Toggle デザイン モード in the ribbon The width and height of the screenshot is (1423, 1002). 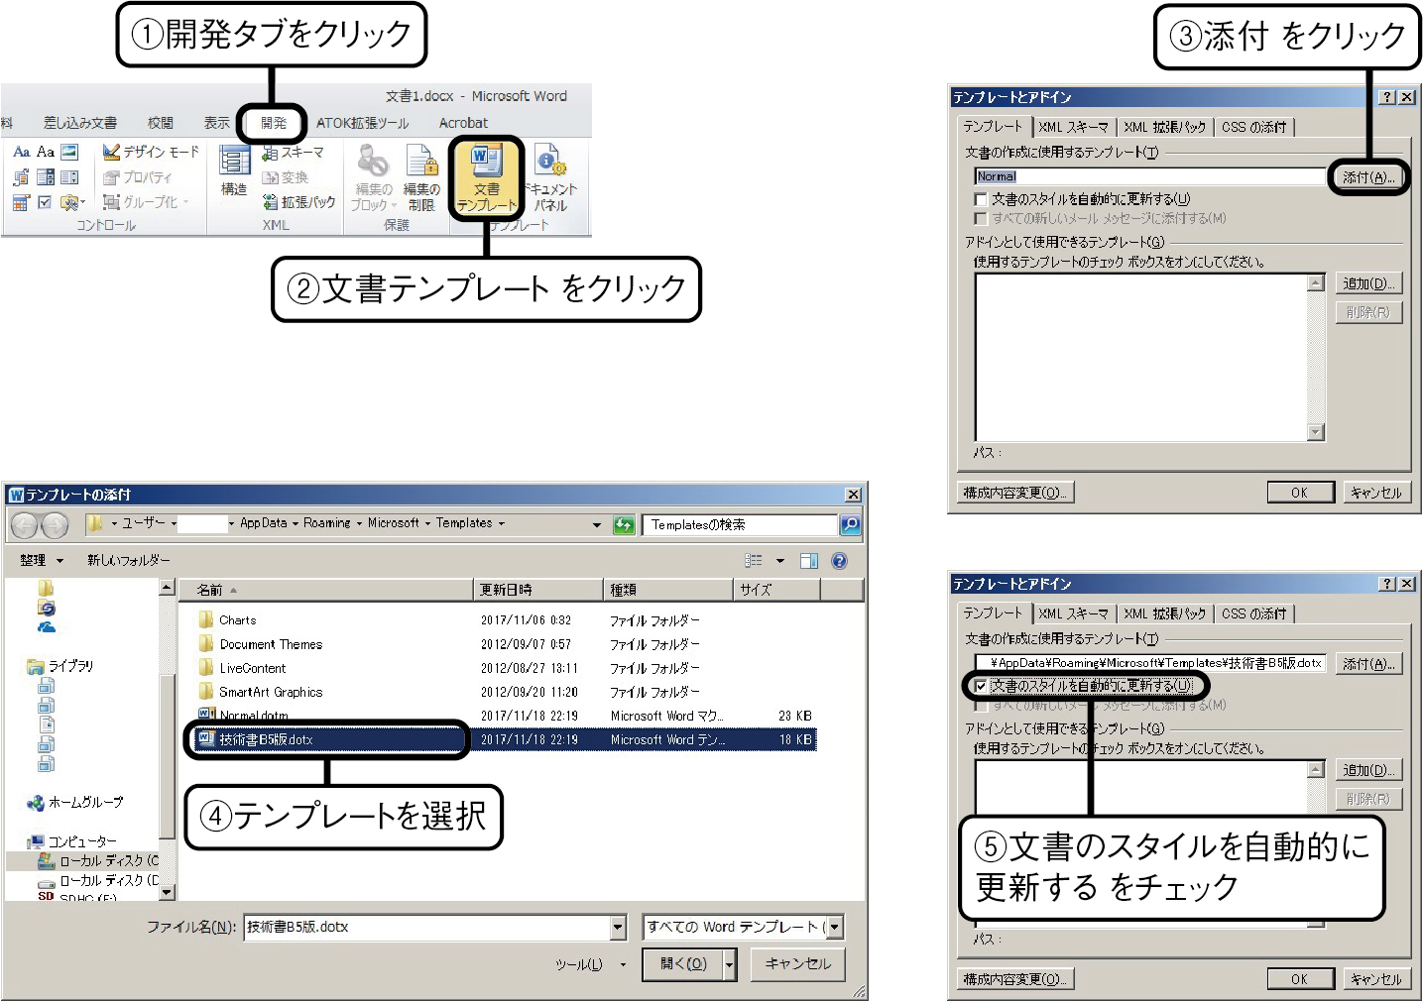point(151,152)
